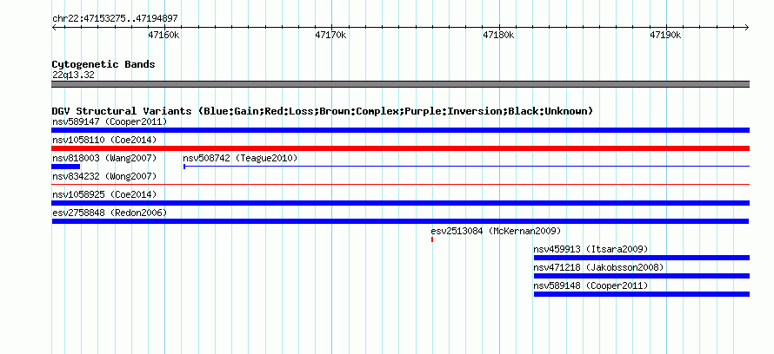This screenshot has width=774, height=354.
Task: Click the DGV Structural Variants track title
Action: click(x=323, y=111)
